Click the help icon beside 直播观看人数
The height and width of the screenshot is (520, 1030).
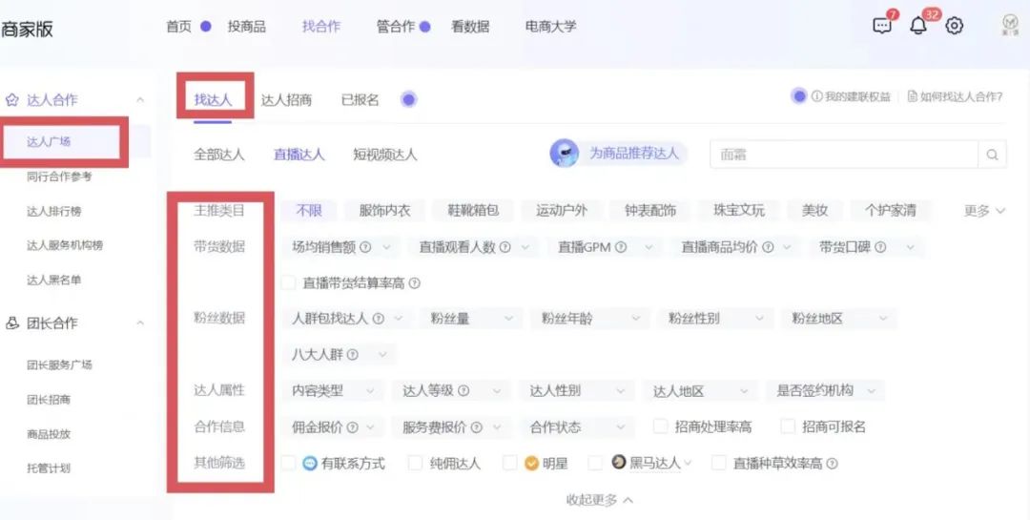pos(505,247)
